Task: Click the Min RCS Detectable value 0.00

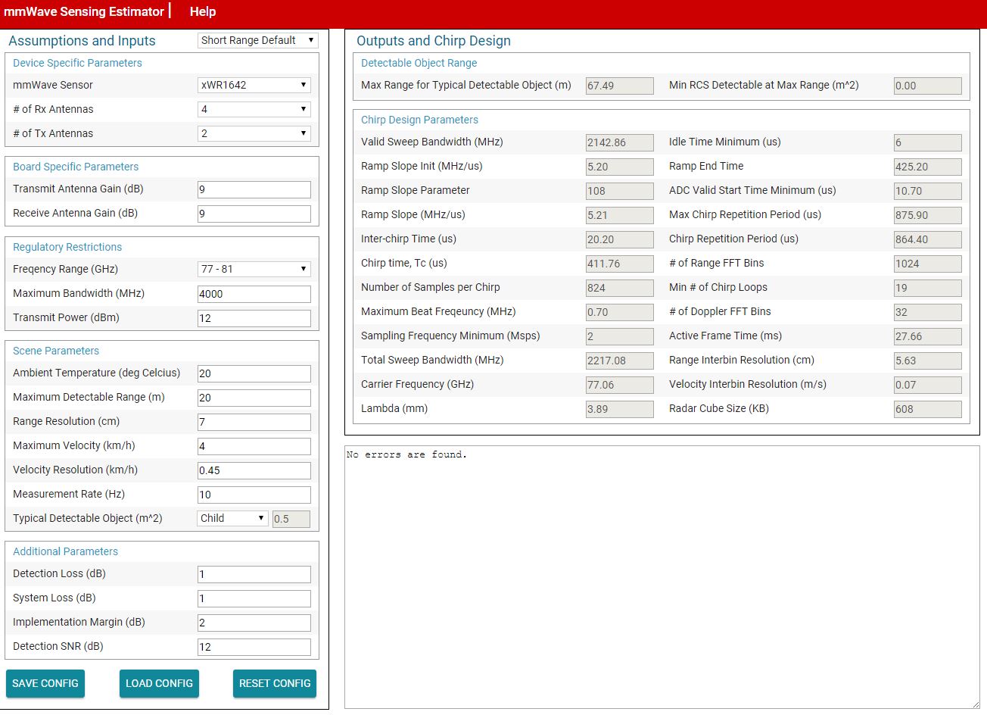Action: 928,86
